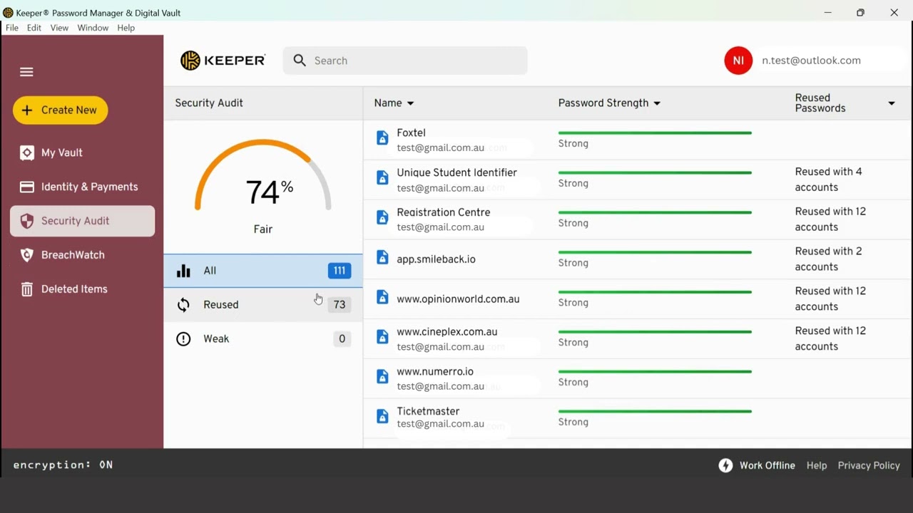Click the Security Audit shield icon
Image resolution: width=913 pixels, height=513 pixels.
(27, 221)
